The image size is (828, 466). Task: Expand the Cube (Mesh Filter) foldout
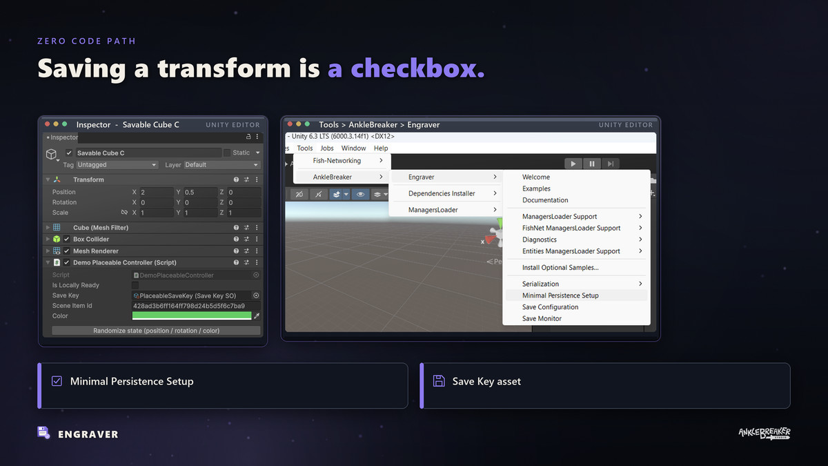48,228
